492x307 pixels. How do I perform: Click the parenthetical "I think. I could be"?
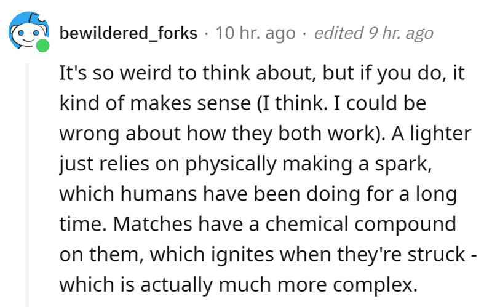tap(342, 103)
